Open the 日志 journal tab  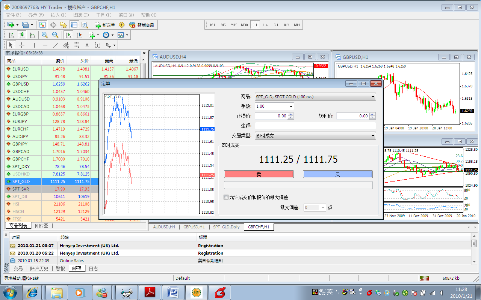pos(93,268)
